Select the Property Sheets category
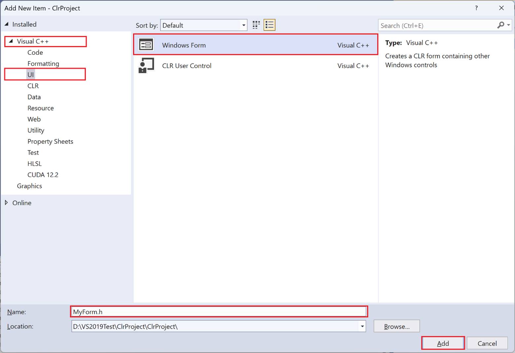 (50, 141)
